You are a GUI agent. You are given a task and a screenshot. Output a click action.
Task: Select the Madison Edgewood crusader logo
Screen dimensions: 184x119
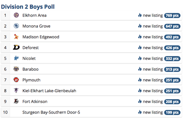coord(16,37)
